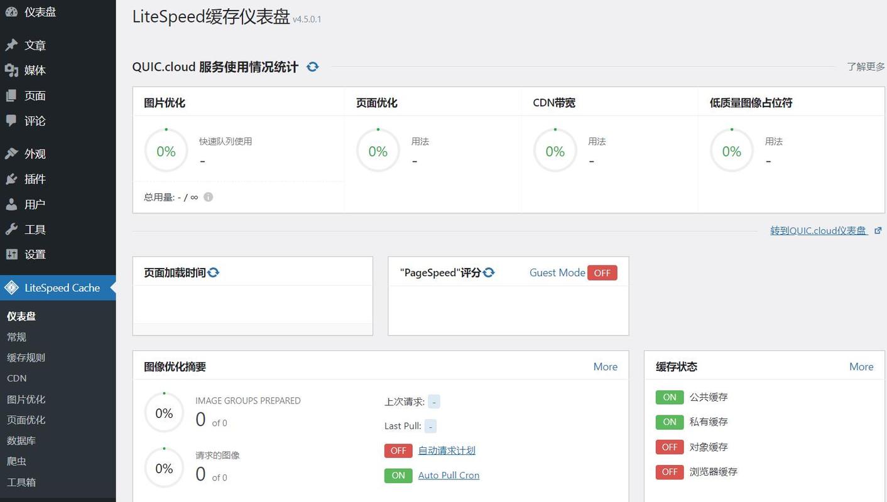Click the 自动请求计划 link
This screenshot has width=887, height=502.
(447, 451)
